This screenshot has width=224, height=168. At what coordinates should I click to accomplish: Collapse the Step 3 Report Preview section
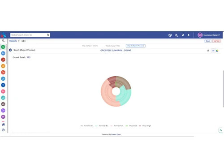tap(10, 50)
